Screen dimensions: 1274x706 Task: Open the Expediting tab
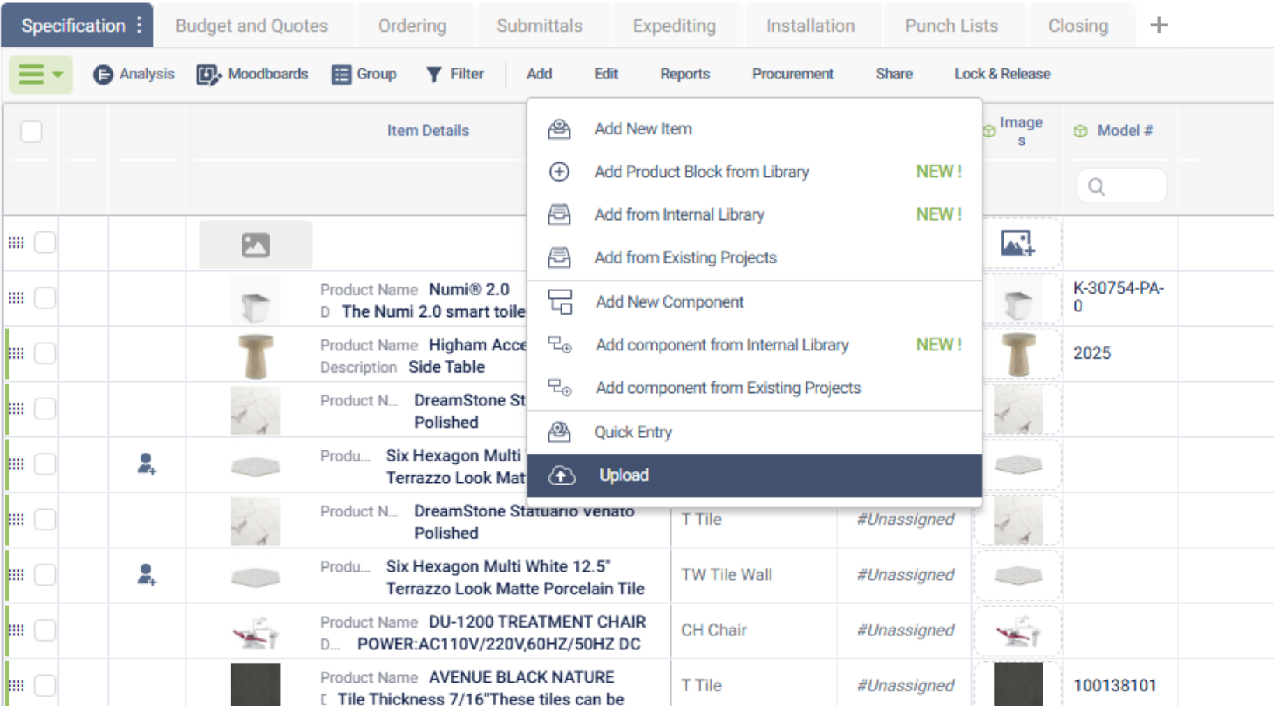[x=674, y=26]
